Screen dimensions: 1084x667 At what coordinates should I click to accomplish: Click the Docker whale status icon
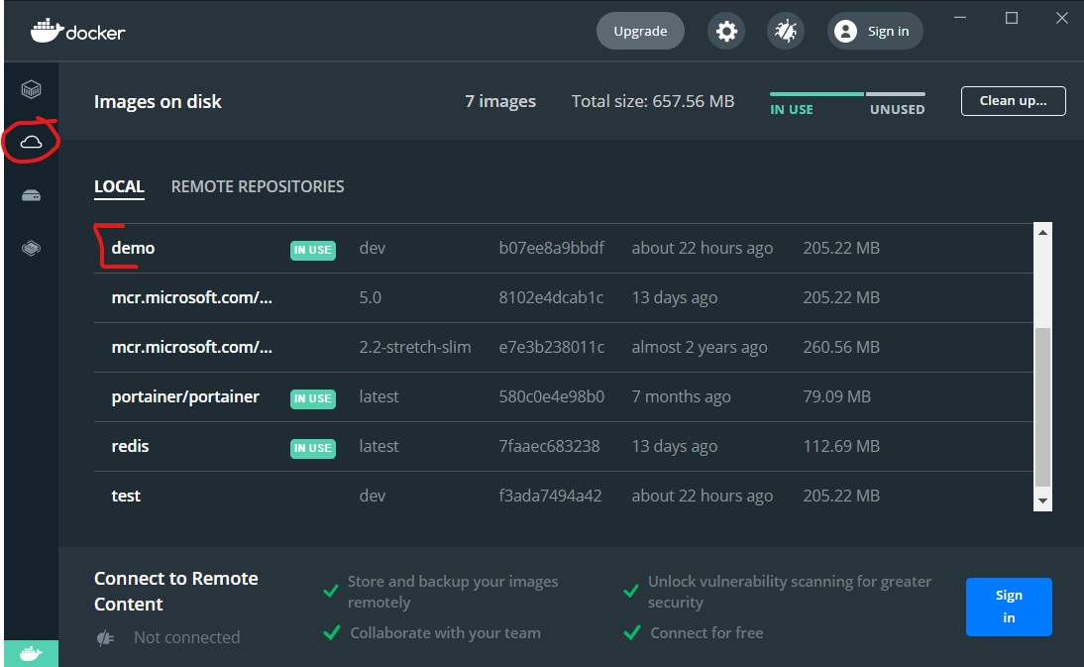(31, 653)
